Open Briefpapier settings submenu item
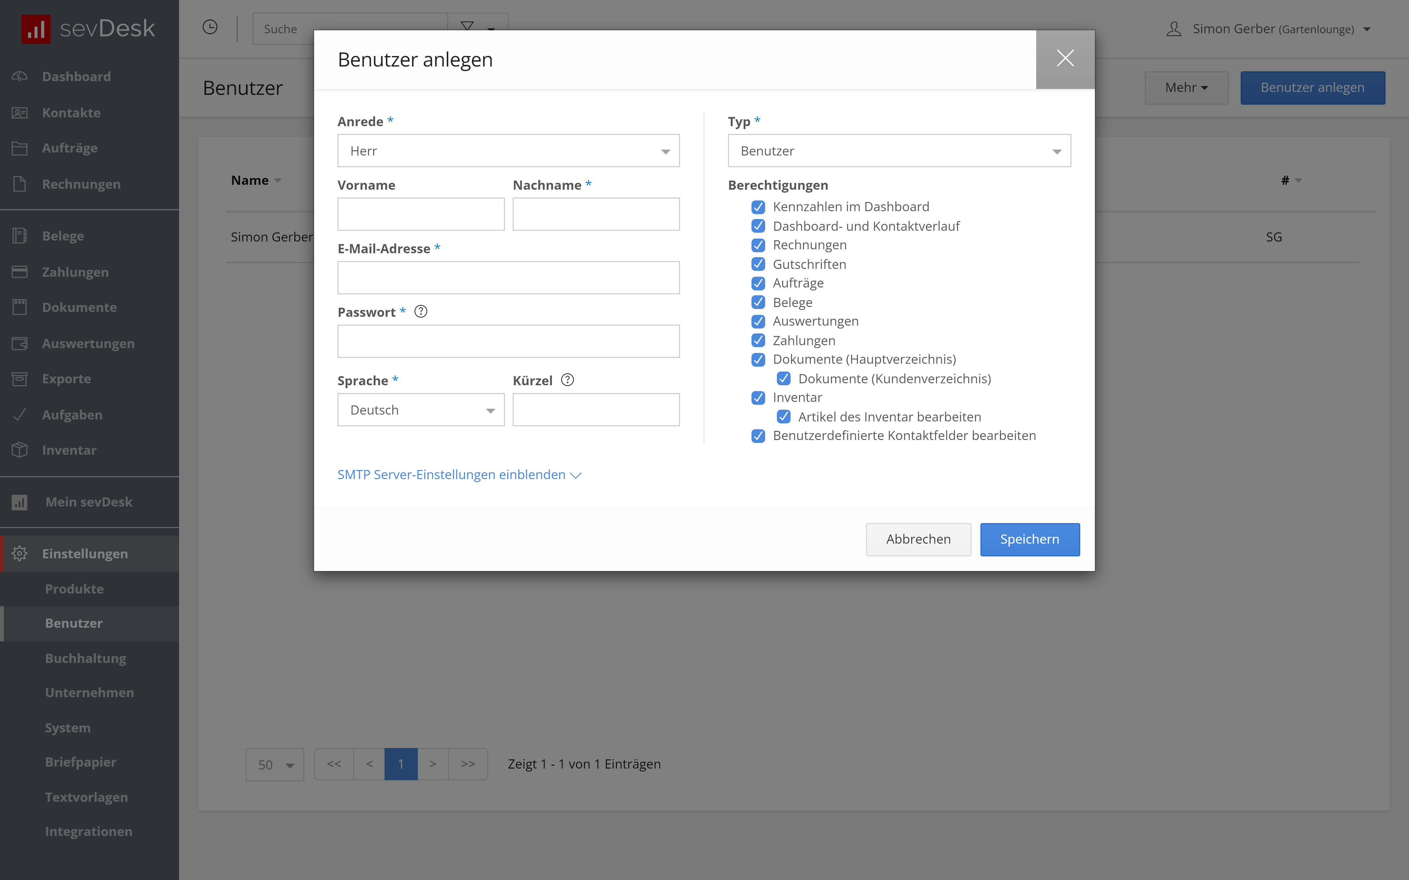The image size is (1409, 880). coord(81,762)
